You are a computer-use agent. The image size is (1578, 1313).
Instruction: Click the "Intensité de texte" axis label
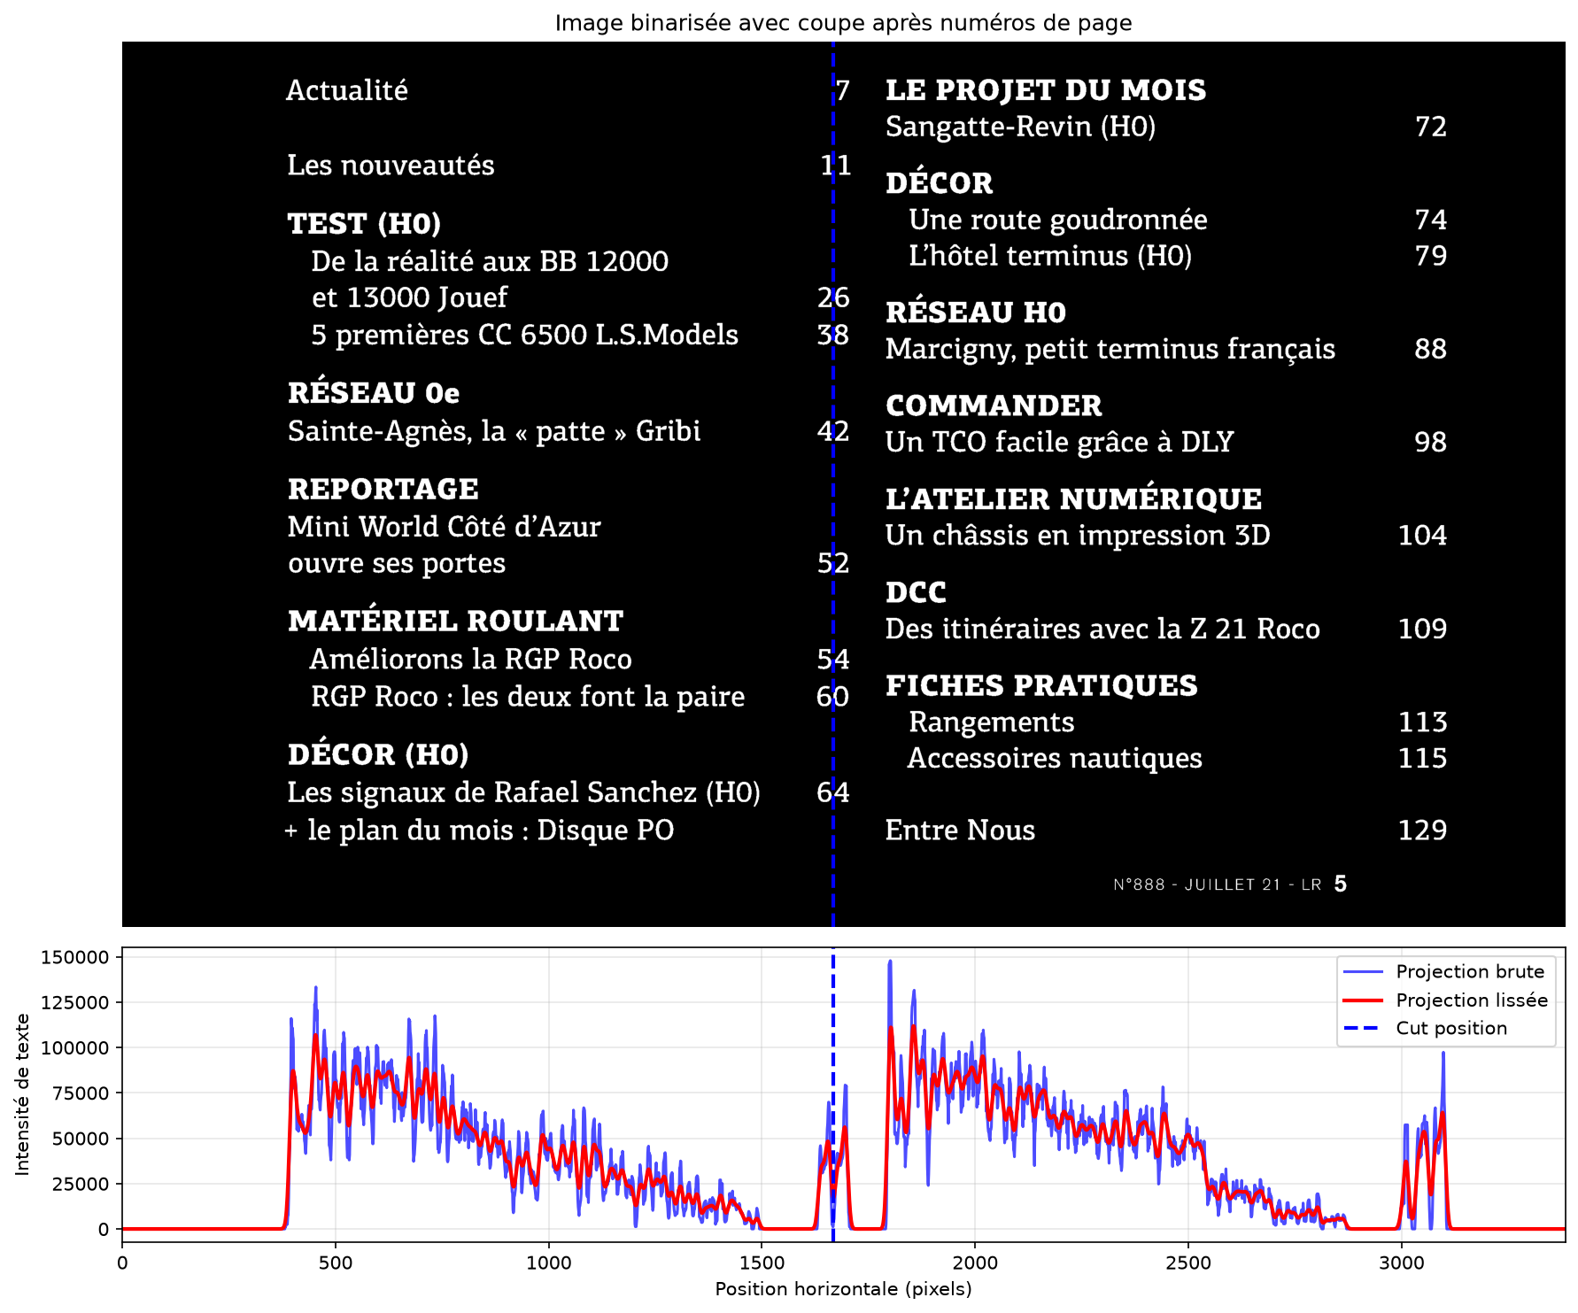click(x=22, y=1094)
